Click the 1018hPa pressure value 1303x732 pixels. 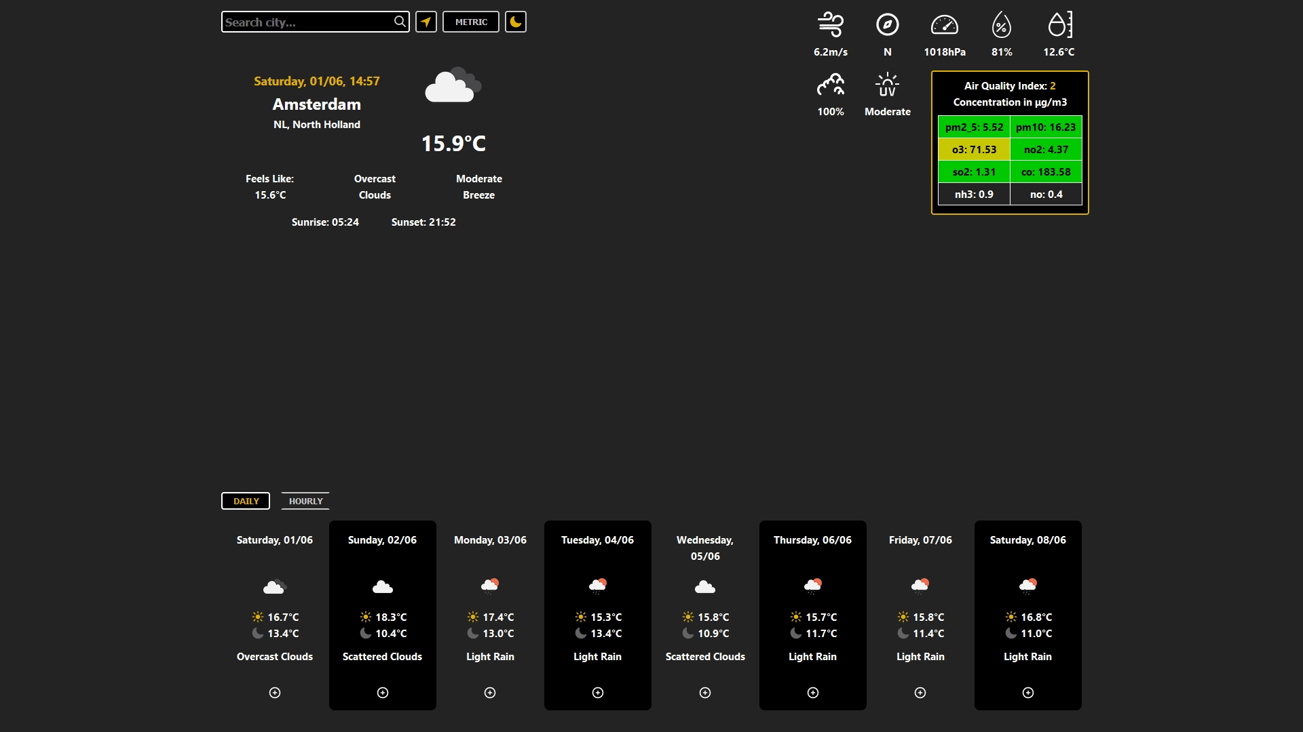click(x=945, y=52)
